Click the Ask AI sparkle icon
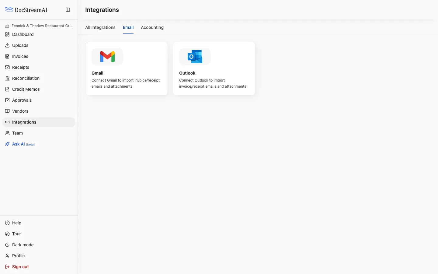Screen dimensions: 438x274 (x=7, y=144)
